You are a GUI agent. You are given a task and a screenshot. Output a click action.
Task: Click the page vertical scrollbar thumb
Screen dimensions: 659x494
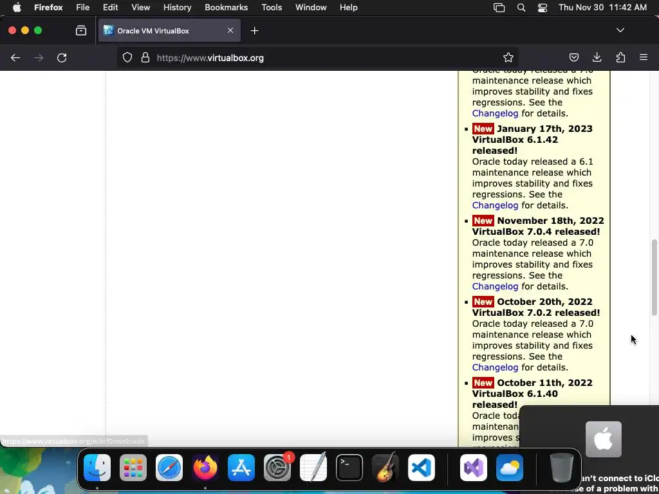coord(654,277)
